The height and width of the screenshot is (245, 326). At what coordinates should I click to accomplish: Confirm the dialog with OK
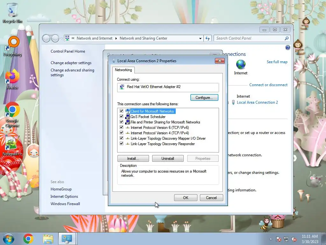(186, 198)
